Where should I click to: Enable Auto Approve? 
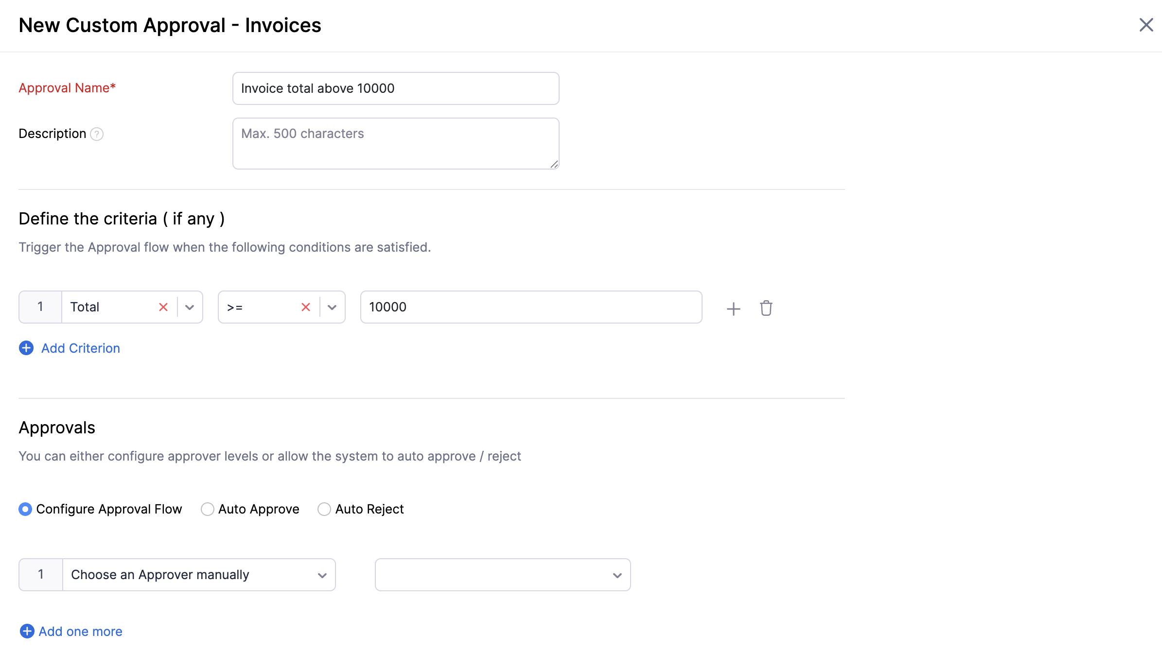[208, 509]
